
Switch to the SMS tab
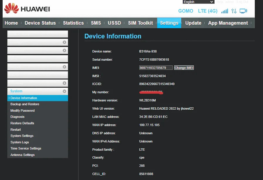(x=96, y=23)
